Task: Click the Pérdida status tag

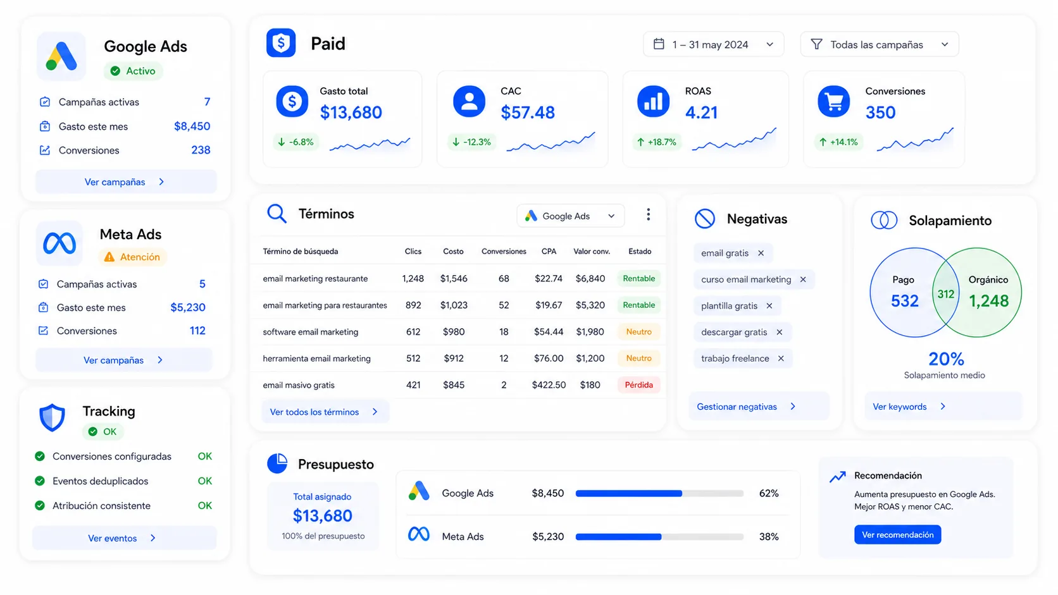Action: click(x=639, y=385)
